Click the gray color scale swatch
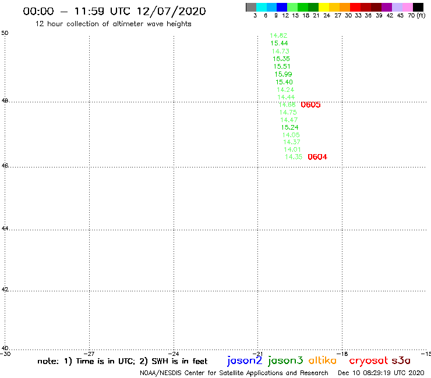 click(251, 7)
